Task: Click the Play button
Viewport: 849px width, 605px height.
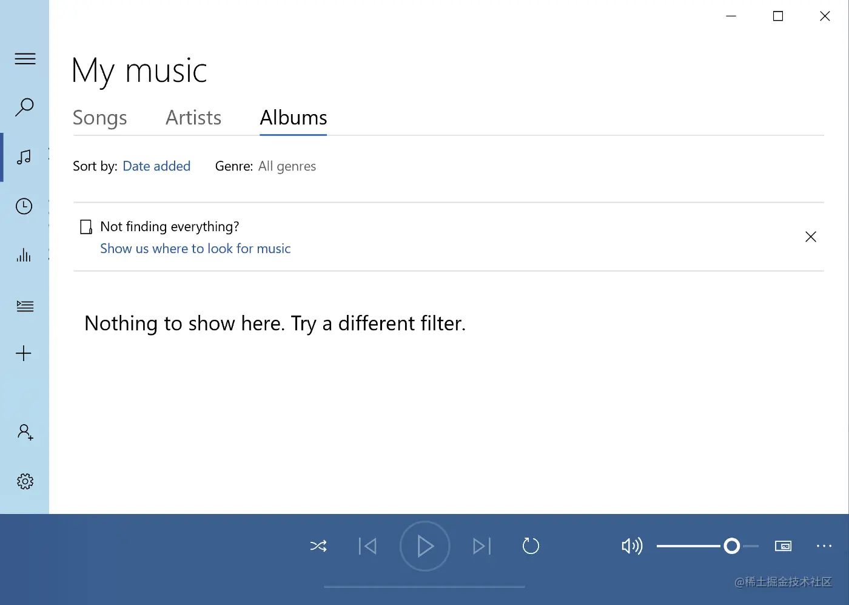Action: point(424,546)
